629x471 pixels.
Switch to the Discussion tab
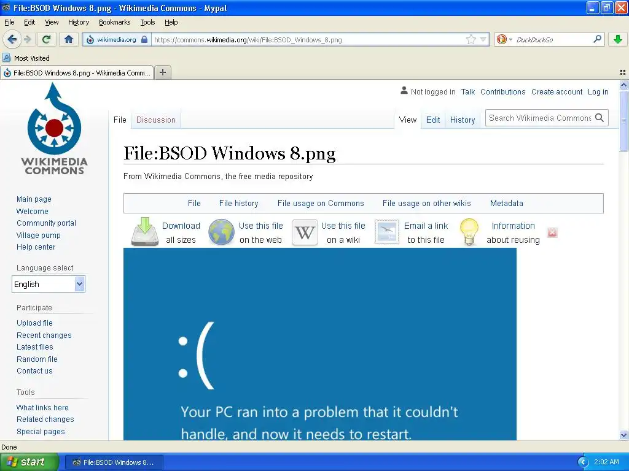click(x=155, y=120)
